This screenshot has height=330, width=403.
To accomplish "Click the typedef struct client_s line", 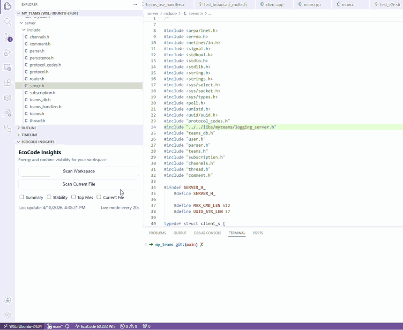I will pos(194,224).
